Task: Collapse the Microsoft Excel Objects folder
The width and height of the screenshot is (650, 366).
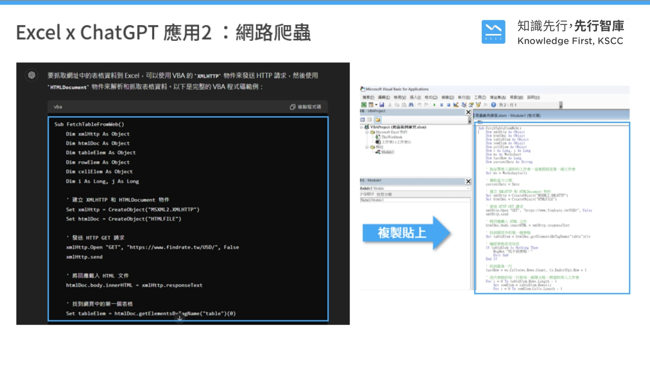Action: tap(367, 132)
